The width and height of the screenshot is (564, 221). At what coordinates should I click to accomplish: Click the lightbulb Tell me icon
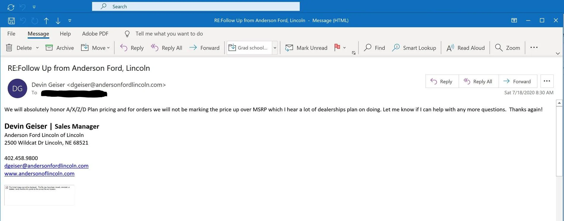pos(127,34)
